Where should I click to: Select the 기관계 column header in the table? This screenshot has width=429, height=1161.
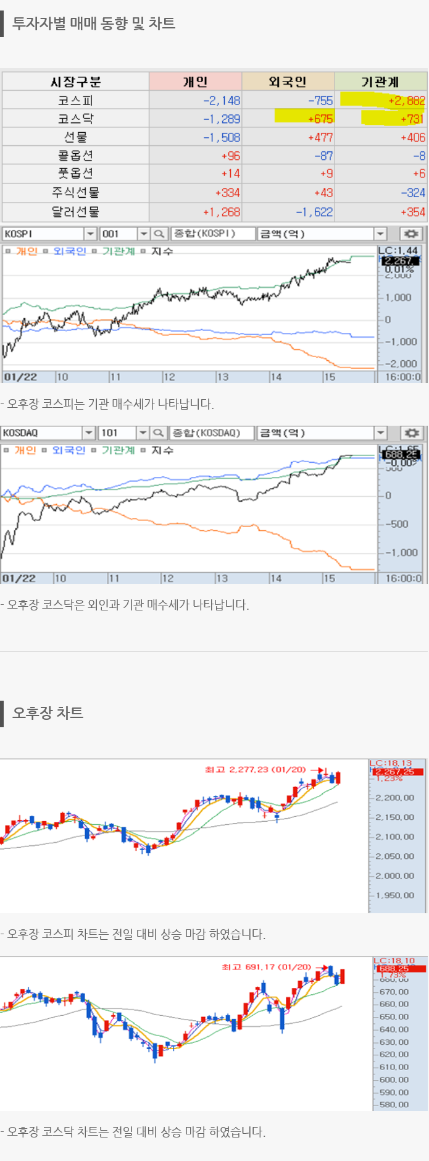[x=380, y=82]
